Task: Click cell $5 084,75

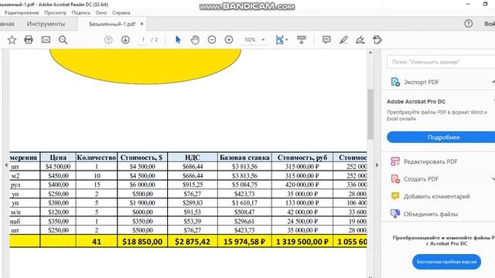Action: [x=244, y=185]
